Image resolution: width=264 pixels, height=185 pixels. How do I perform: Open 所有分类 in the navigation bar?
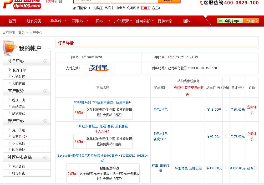tap(34, 21)
